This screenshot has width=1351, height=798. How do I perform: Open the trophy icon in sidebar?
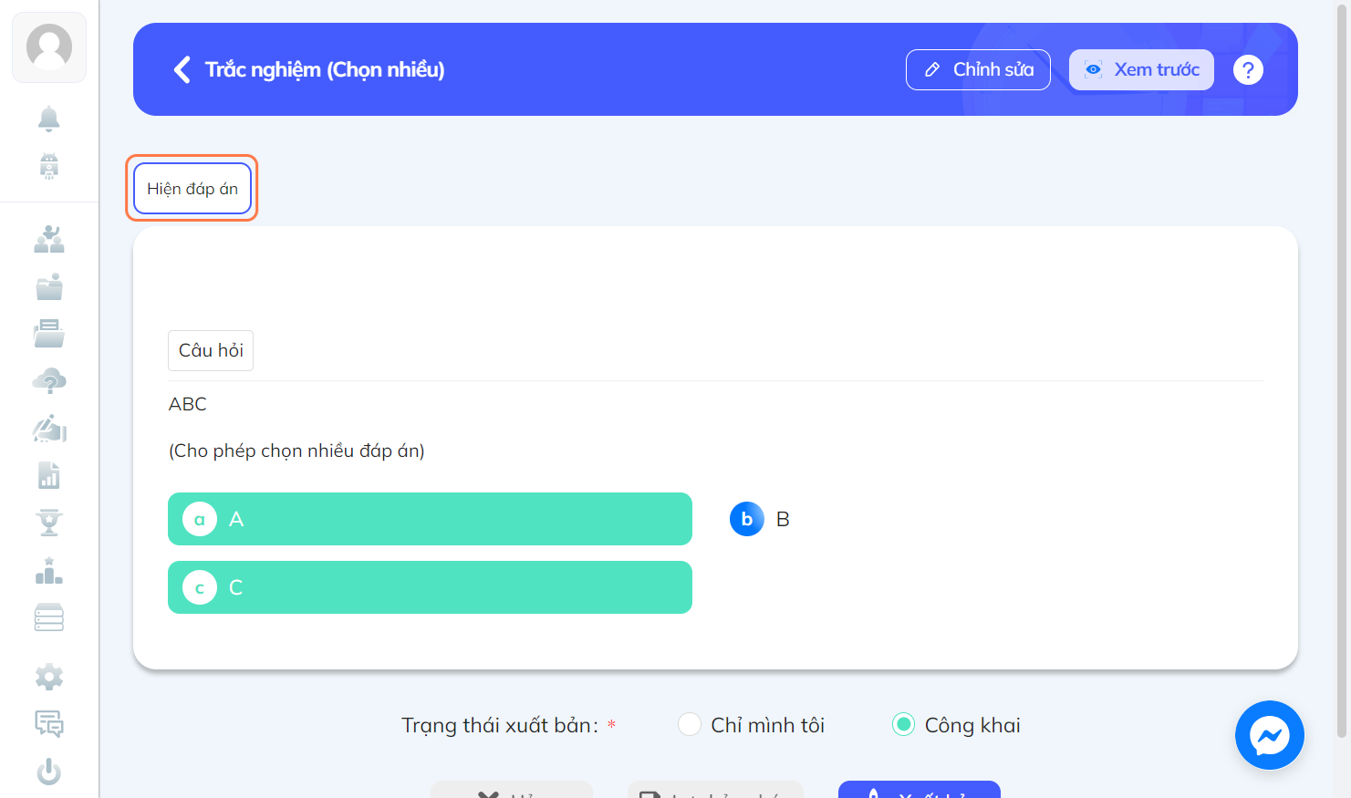click(49, 523)
